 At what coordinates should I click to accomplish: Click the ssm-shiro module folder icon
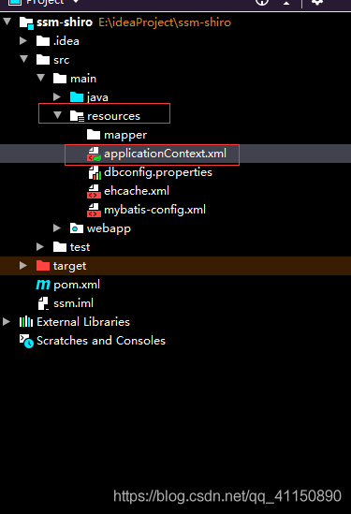coord(26,23)
